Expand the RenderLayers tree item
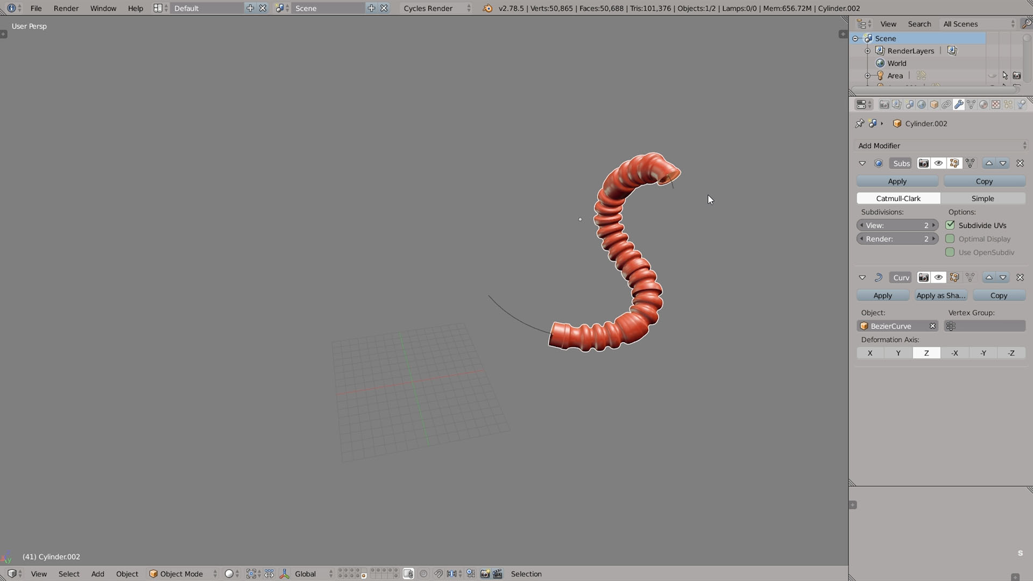1033x581 pixels. click(x=867, y=51)
